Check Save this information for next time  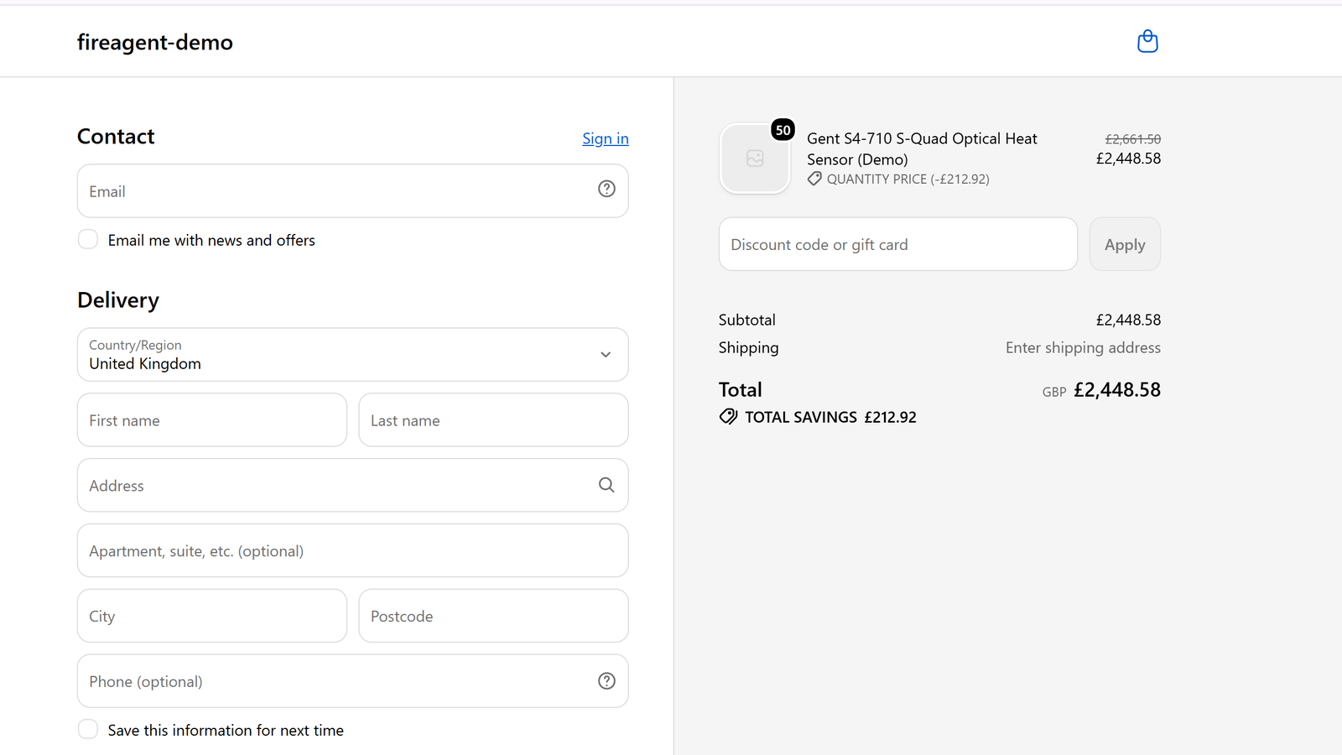pos(88,729)
